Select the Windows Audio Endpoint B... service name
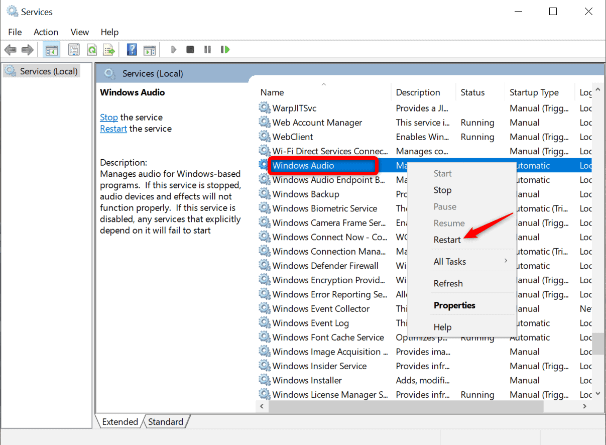606x445 pixels. point(329,180)
